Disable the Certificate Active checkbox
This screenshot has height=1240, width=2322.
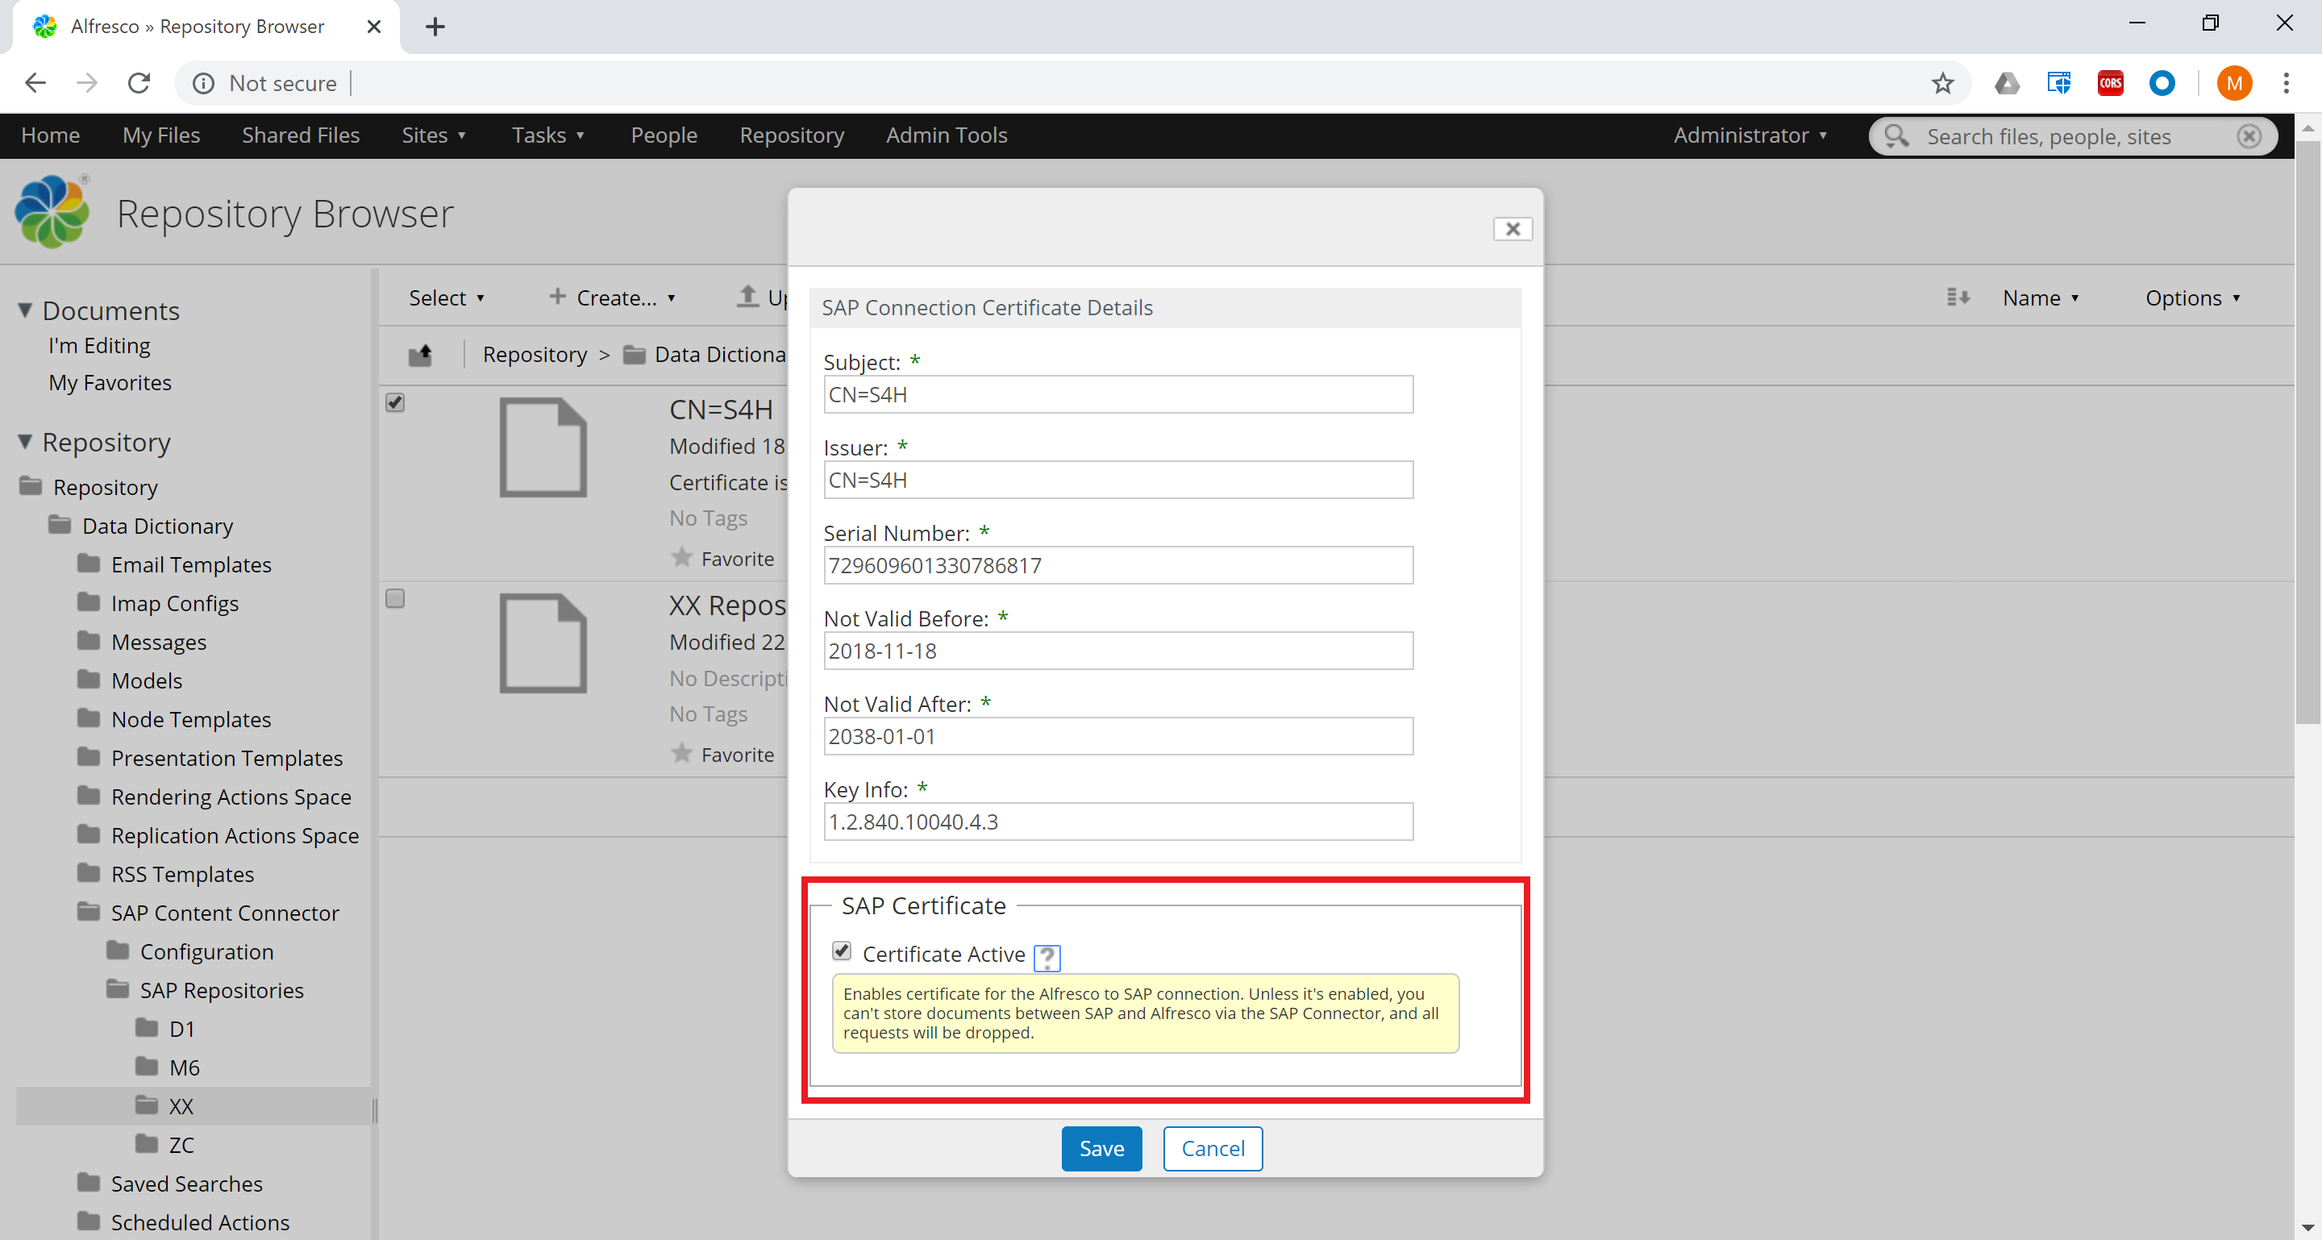(841, 952)
